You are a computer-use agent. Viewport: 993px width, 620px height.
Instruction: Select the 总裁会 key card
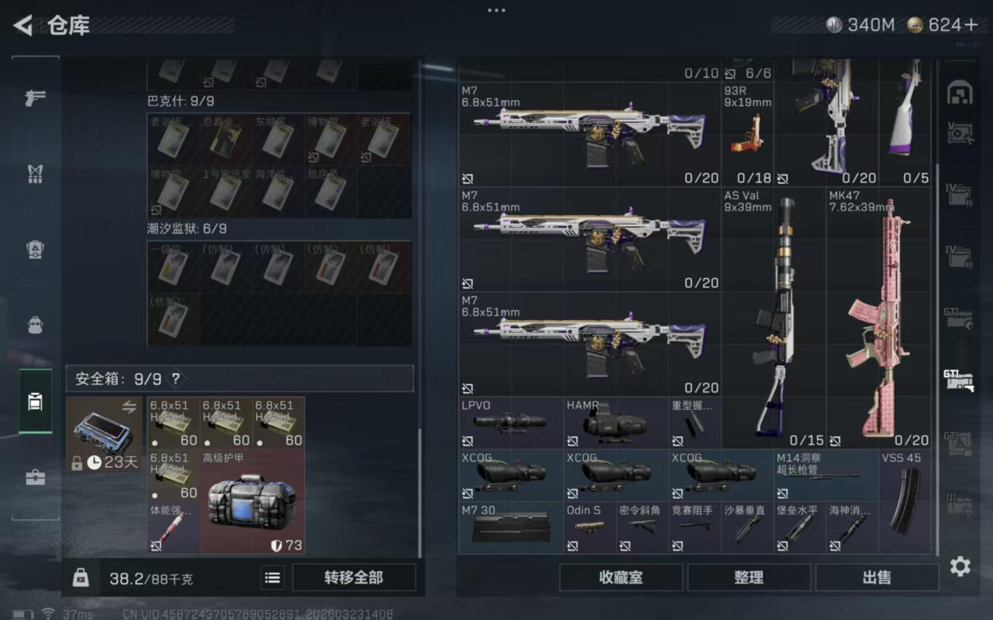coord(226,139)
